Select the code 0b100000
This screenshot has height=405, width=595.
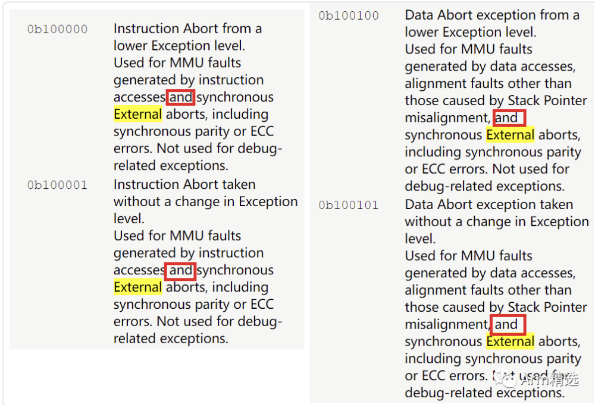tap(57, 29)
